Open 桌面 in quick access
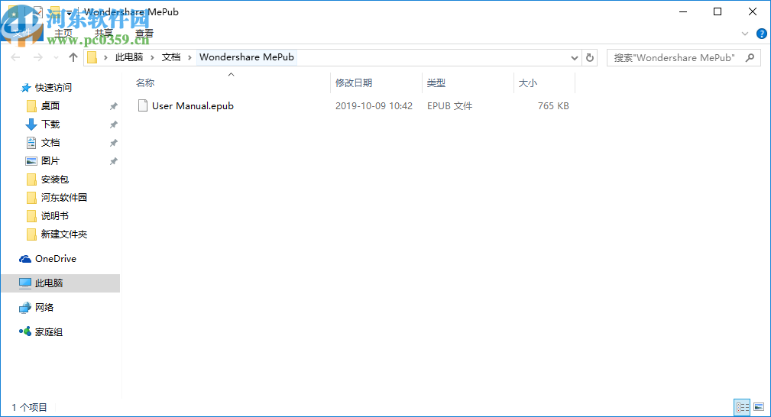The image size is (771, 417). [50, 105]
